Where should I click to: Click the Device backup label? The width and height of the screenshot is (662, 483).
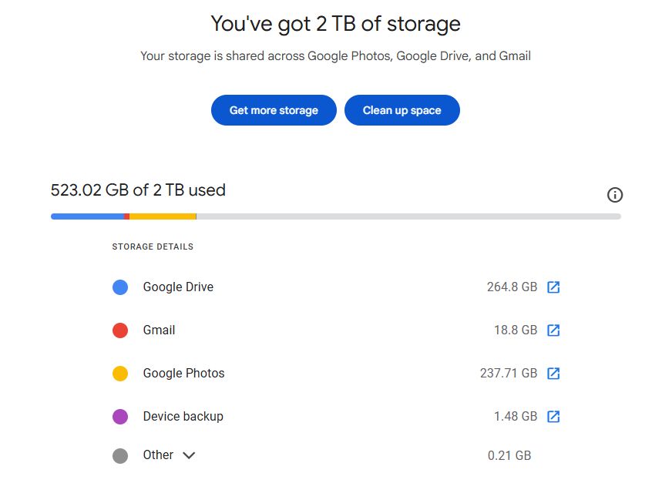click(183, 417)
